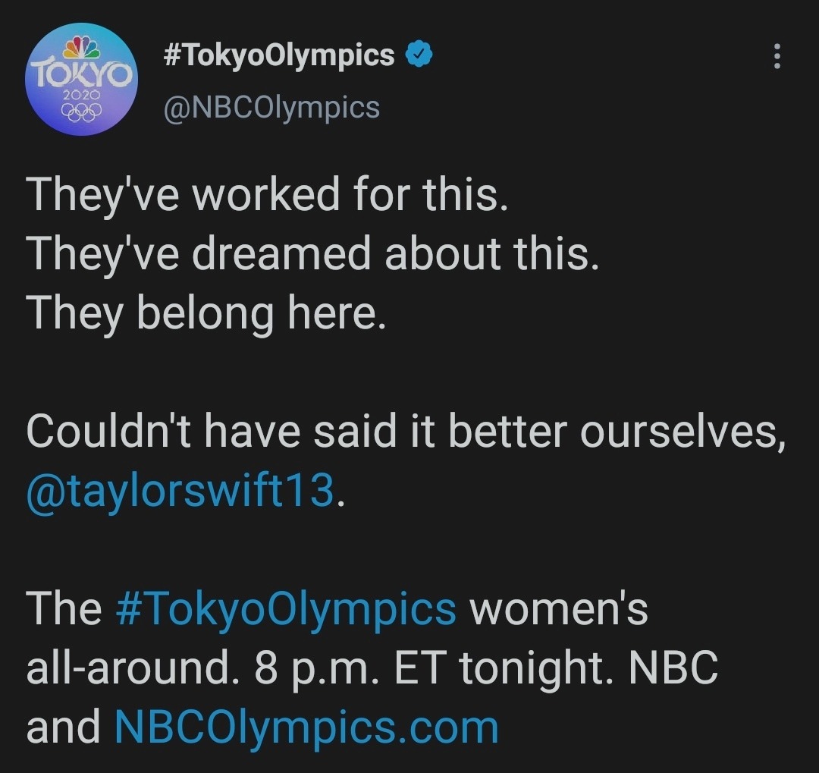Click the NBC peacock logo in avatar
The width and height of the screenshot is (819, 773).
coord(81,48)
